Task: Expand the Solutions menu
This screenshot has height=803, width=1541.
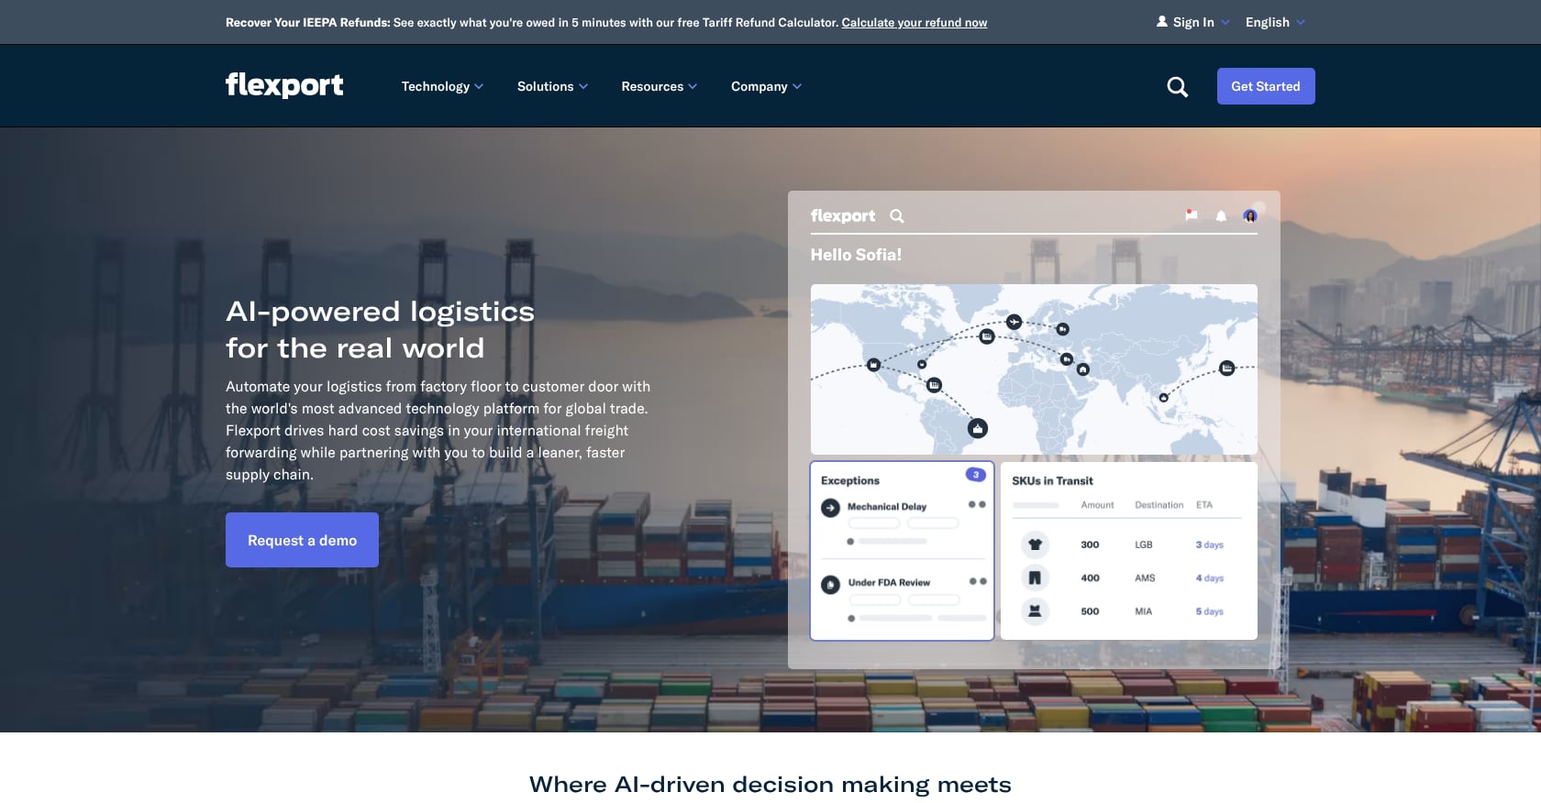Action: (552, 86)
